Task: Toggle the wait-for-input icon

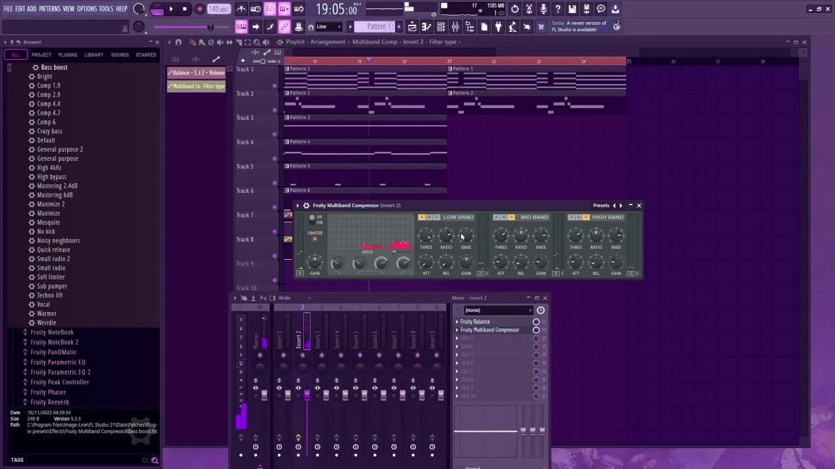Action: (x=256, y=9)
